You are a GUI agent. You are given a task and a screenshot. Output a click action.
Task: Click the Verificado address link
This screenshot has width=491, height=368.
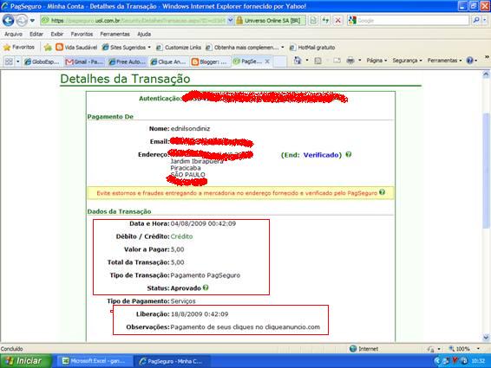[321, 155]
